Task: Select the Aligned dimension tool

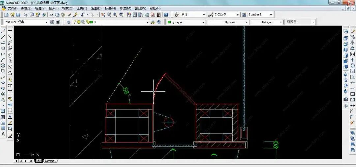Action: click(10, 37)
